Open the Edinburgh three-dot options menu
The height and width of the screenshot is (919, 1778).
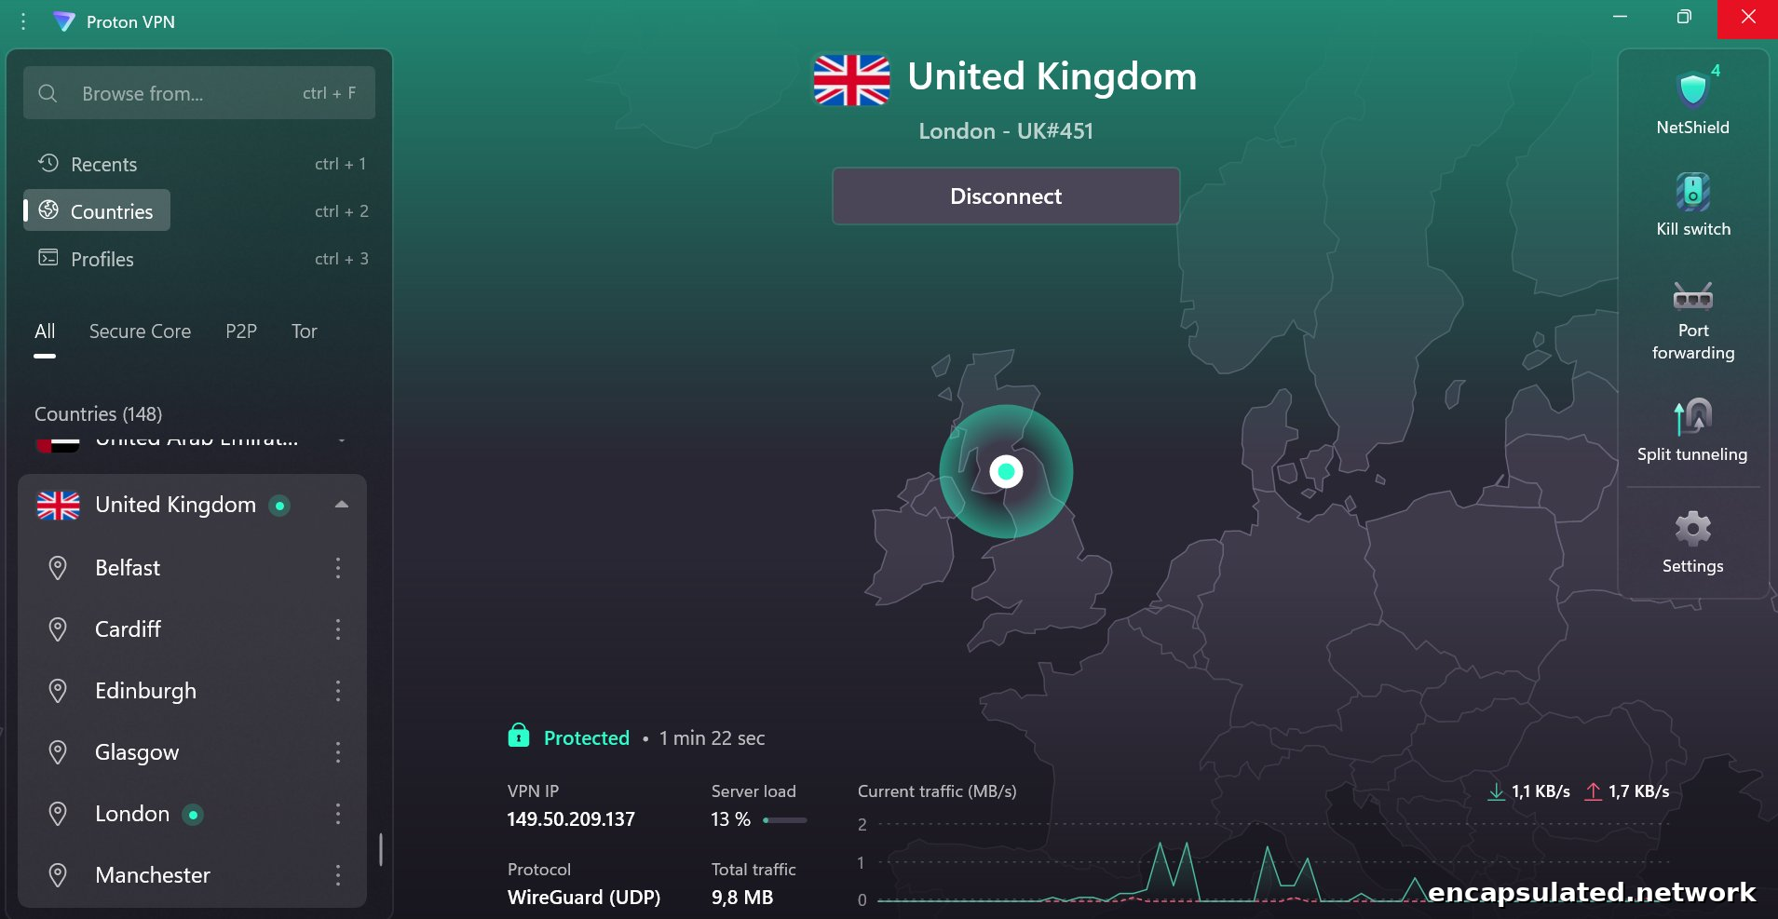(338, 691)
